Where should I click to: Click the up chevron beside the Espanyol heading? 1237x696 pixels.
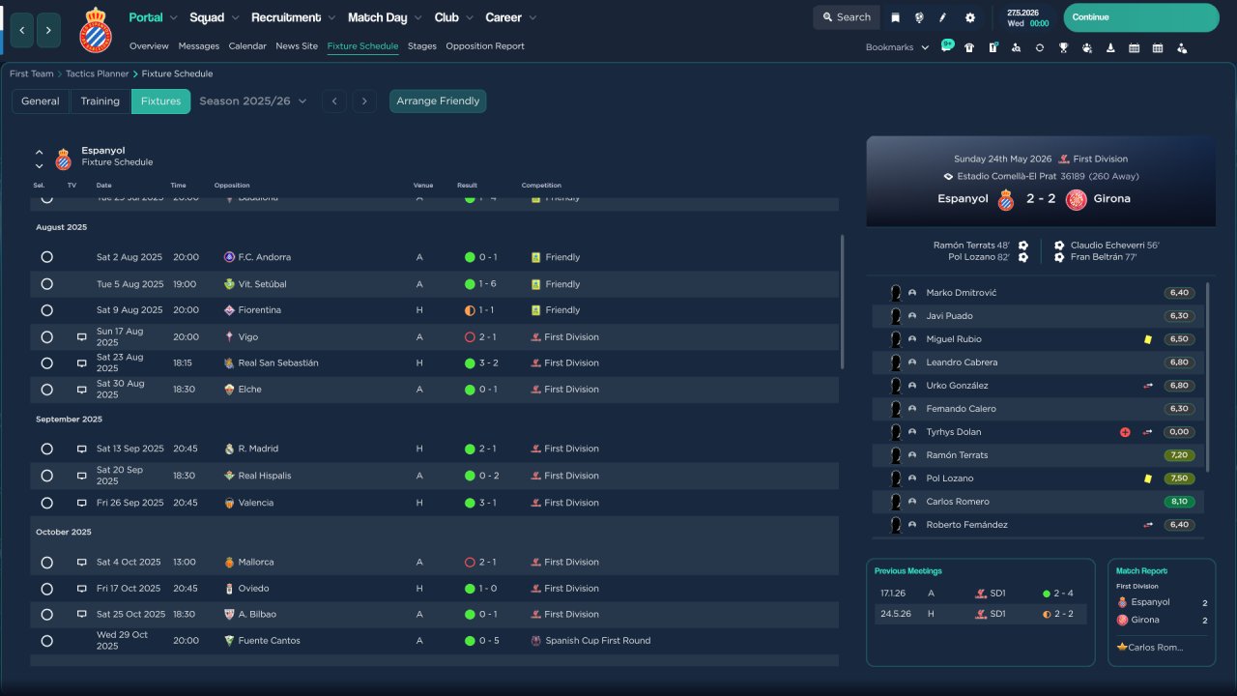coord(40,153)
